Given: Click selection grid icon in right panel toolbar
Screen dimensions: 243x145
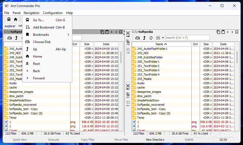Looking at the screenshot, I should point(158,38).
